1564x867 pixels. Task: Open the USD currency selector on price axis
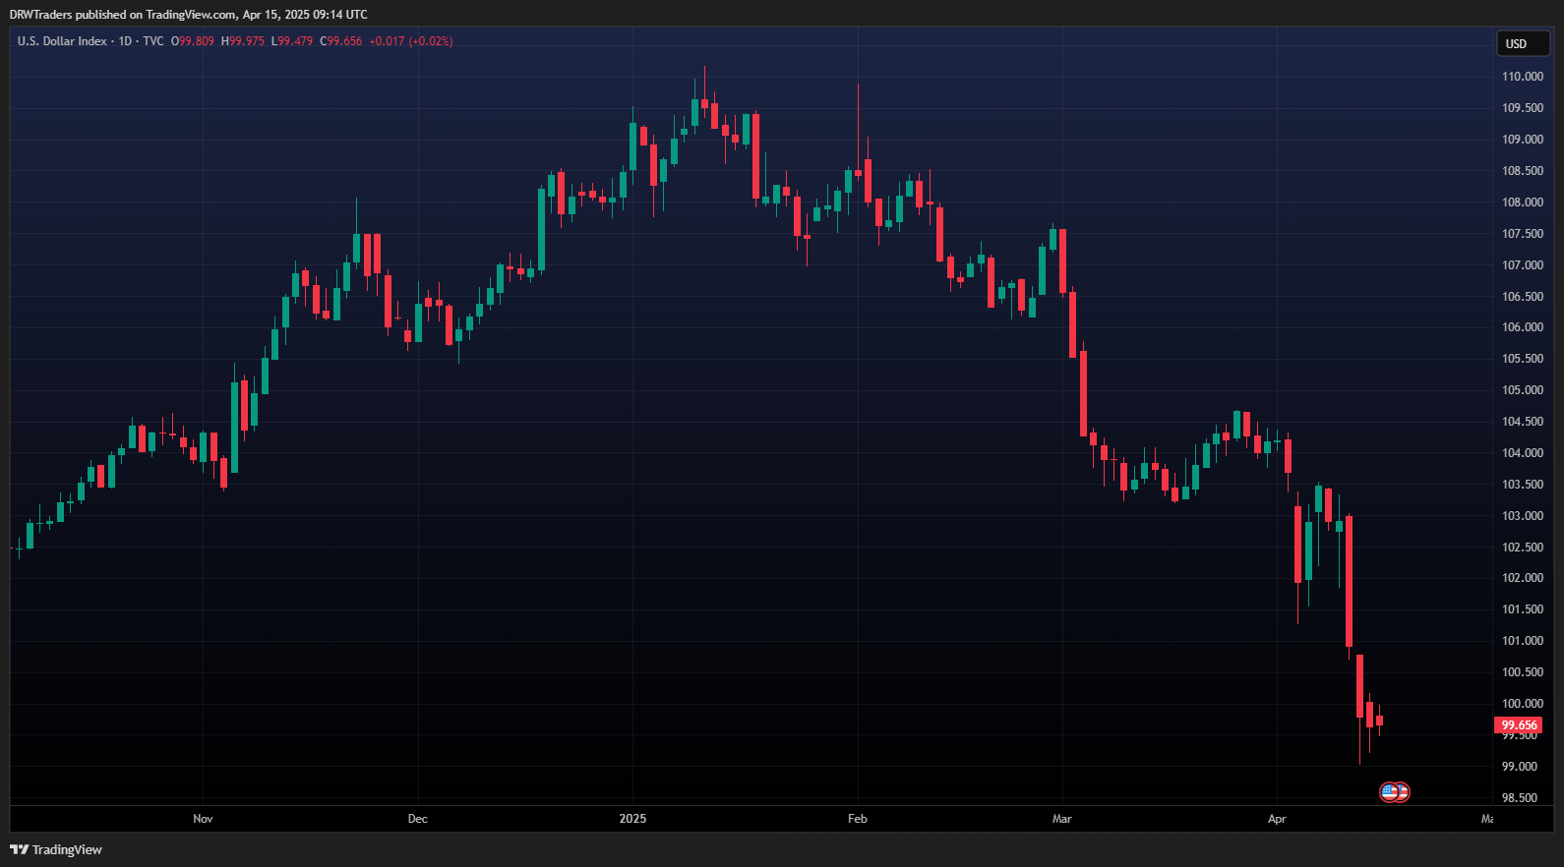[x=1524, y=43]
